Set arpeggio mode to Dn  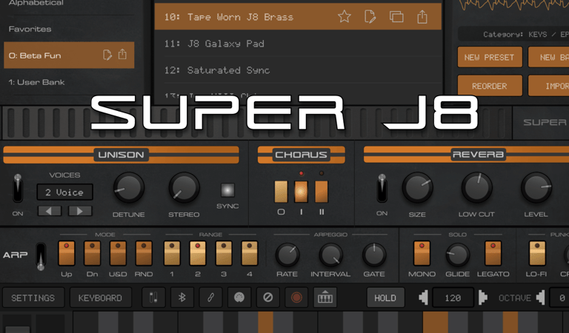(x=92, y=253)
